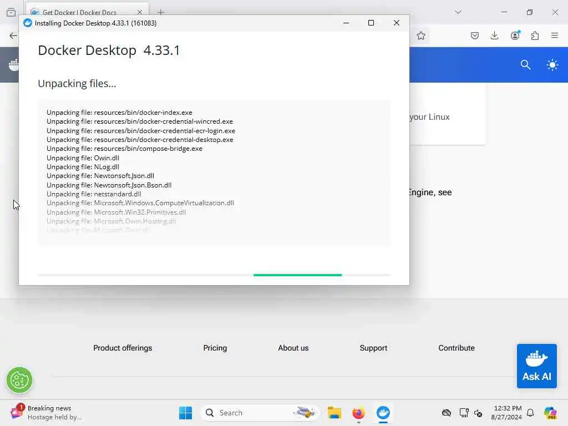Open the Support footer link
This screenshot has height=426, width=568.
pos(373,348)
